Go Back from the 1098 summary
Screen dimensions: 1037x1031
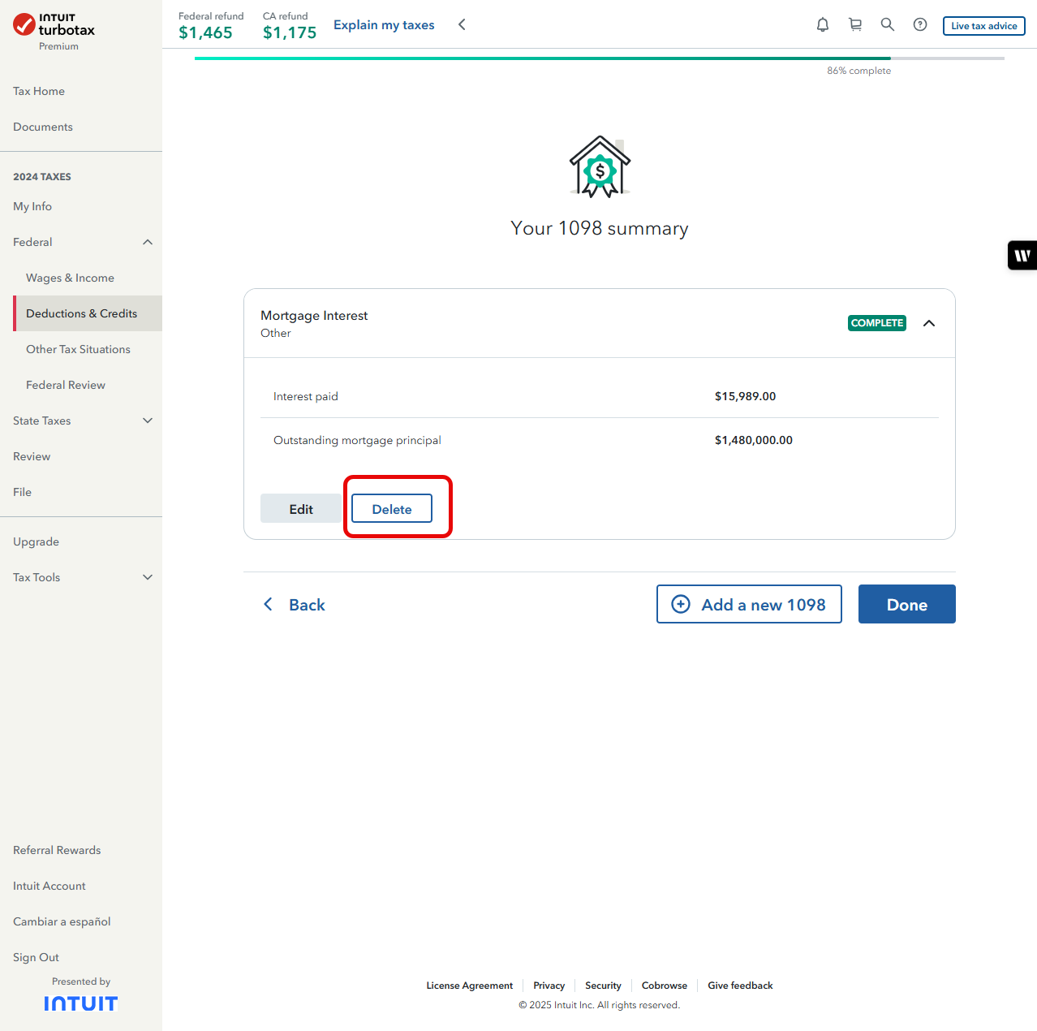294,605
